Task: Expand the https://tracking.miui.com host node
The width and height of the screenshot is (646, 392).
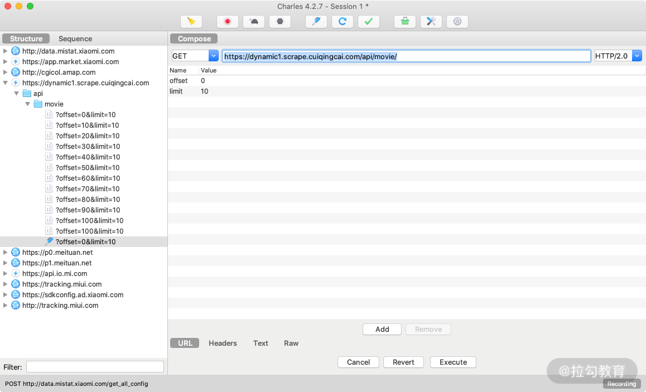Action: click(6, 284)
